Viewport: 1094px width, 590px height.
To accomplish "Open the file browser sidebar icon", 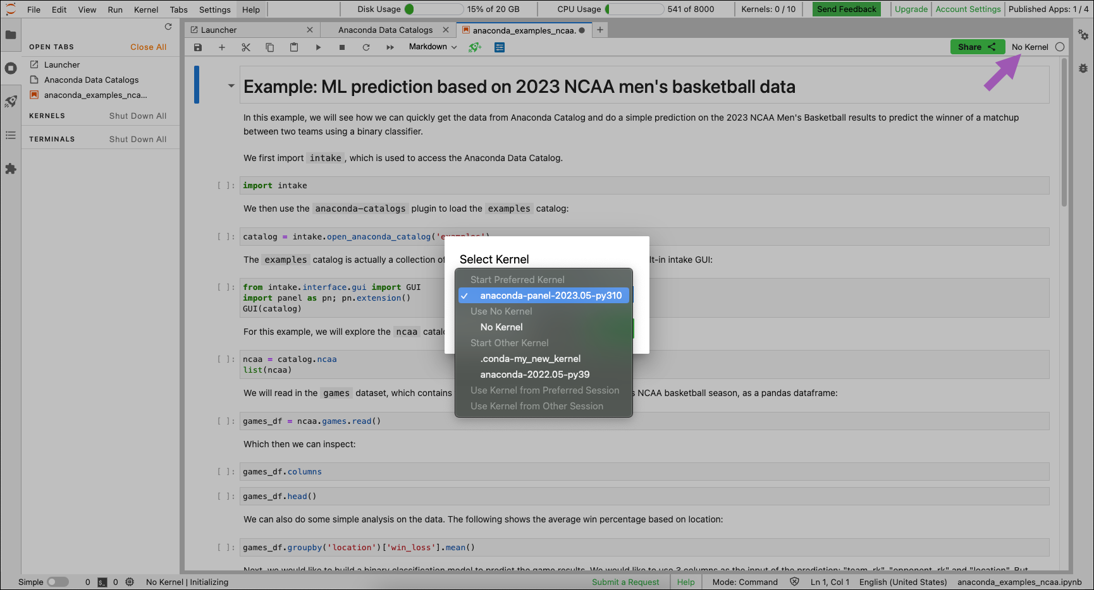I will (x=11, y=35).
